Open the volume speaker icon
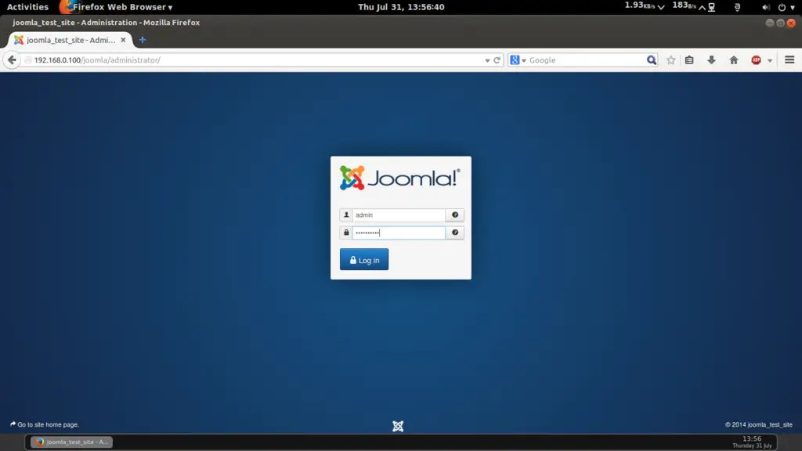Screen dimensions: 802x451 pos(766,7)
